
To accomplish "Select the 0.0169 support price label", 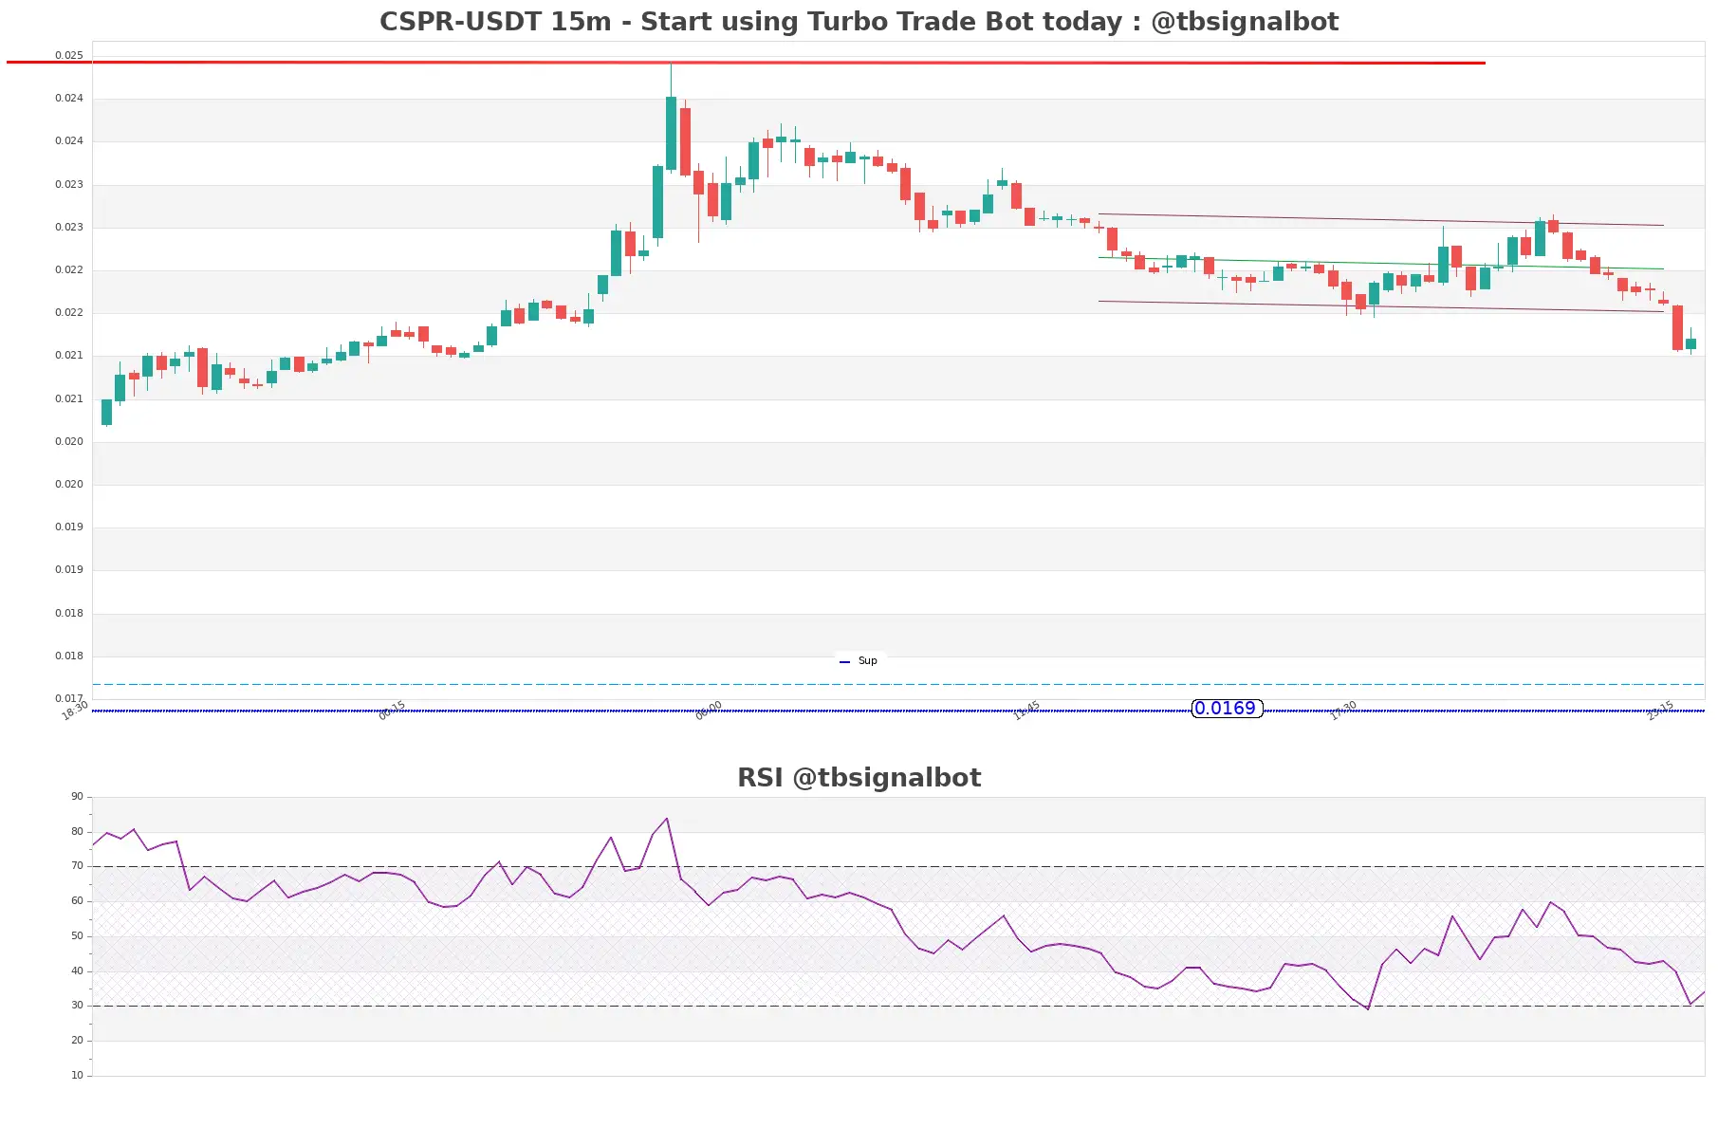I will (x=1226, y=709).
